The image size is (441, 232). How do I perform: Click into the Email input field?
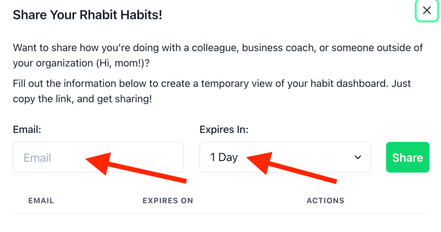click(129, 158)
